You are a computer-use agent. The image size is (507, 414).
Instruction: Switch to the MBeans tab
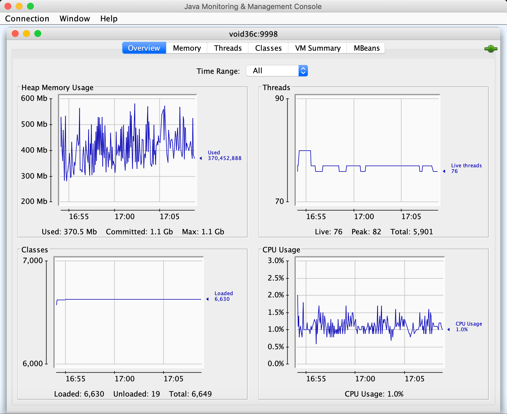tap(366, 48)
